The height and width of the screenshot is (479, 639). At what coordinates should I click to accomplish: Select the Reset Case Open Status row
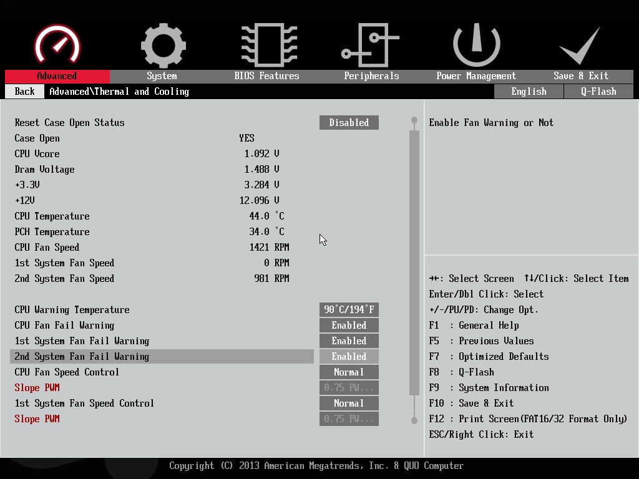tap(70, 123)
